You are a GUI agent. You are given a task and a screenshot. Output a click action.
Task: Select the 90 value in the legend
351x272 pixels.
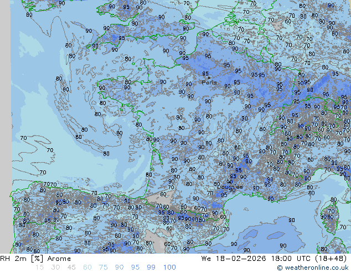click(120, 268)
